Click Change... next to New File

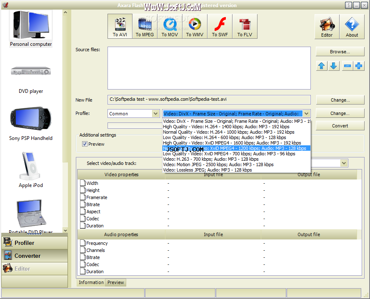(340, 100)
